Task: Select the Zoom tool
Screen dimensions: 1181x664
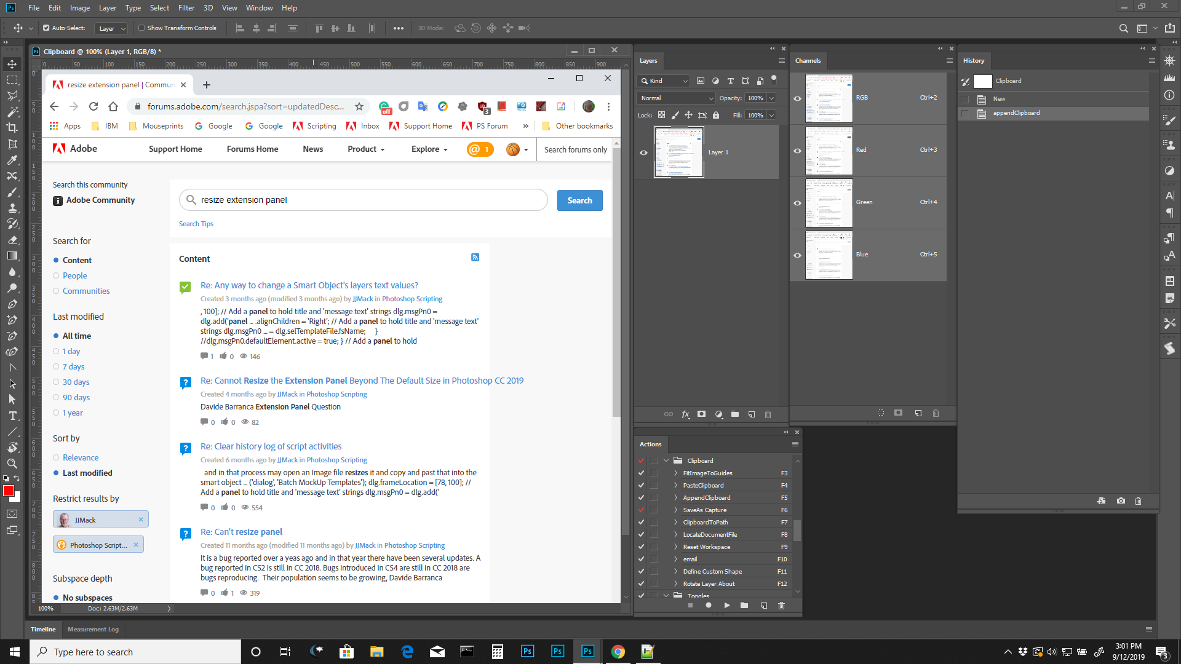Action: click(12, 464)
